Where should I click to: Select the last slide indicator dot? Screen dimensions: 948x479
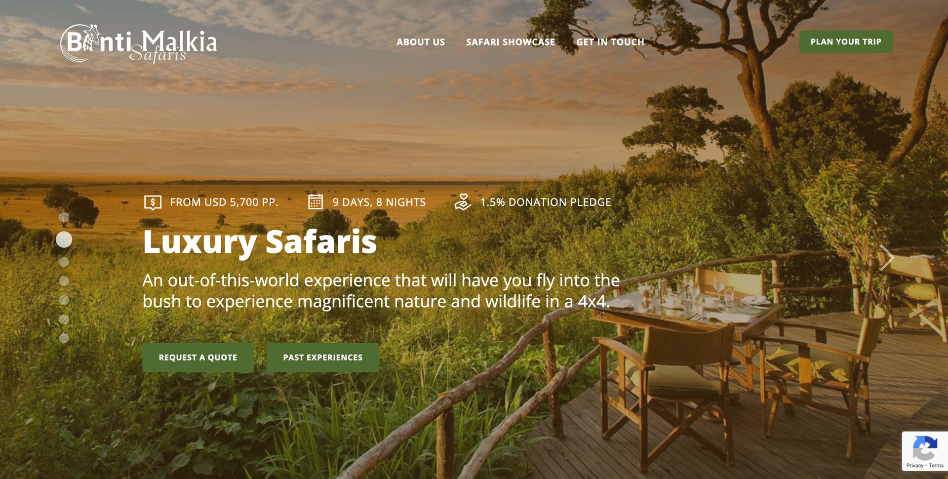tap(64, 338)
